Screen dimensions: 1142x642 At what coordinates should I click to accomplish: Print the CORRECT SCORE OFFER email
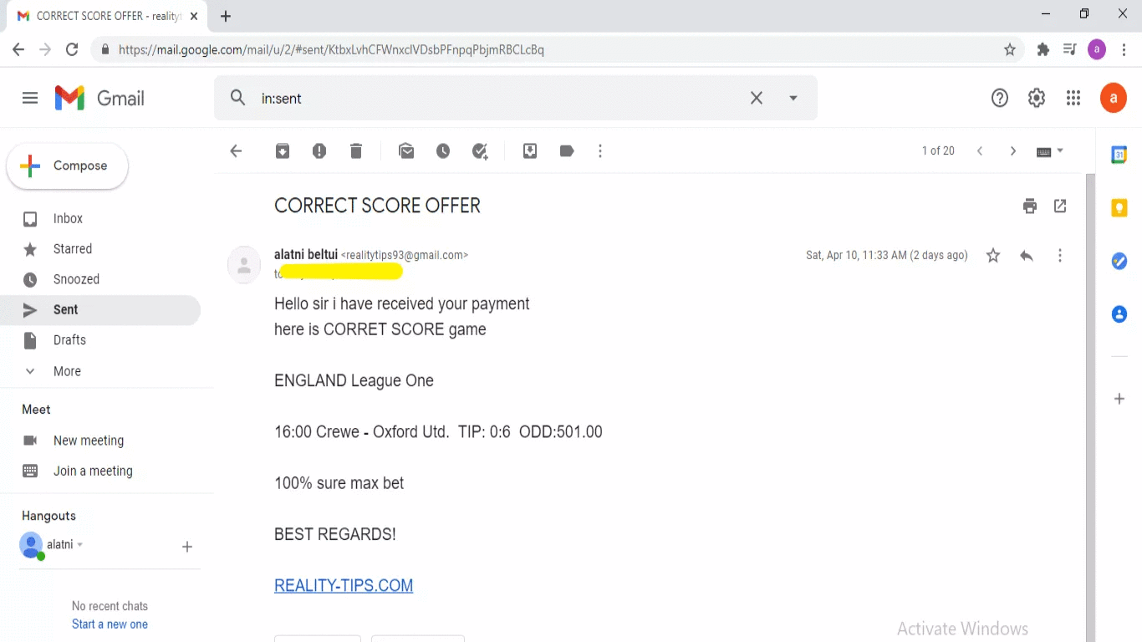coord(1030,206)
